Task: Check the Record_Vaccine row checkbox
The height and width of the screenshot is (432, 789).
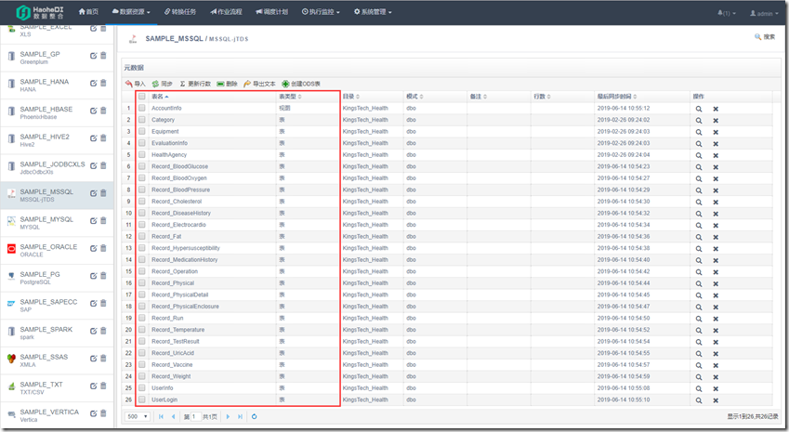Action: coord(142,364)
